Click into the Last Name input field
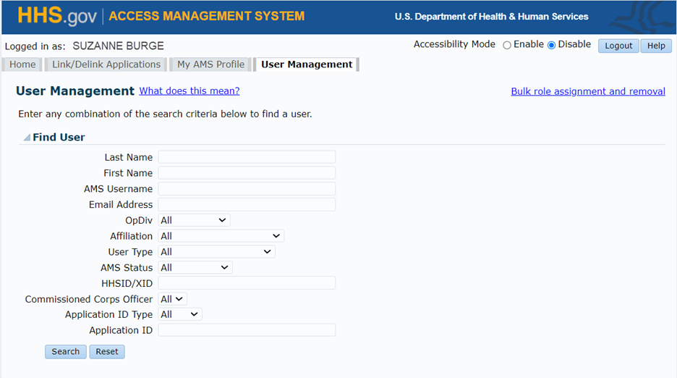 tap(247, 157)
